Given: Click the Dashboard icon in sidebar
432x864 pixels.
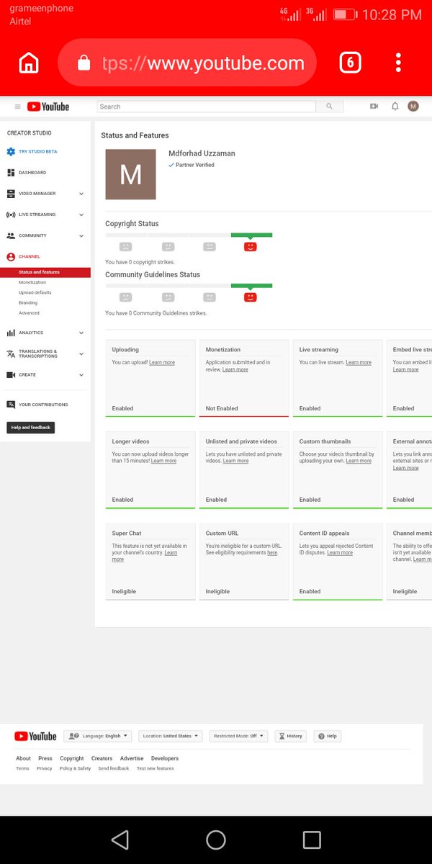Looking at the screenshot, I should point(11,173).
